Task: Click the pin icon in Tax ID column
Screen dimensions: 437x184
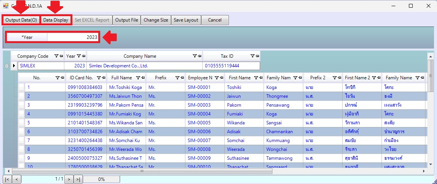Action: (256, 56)
